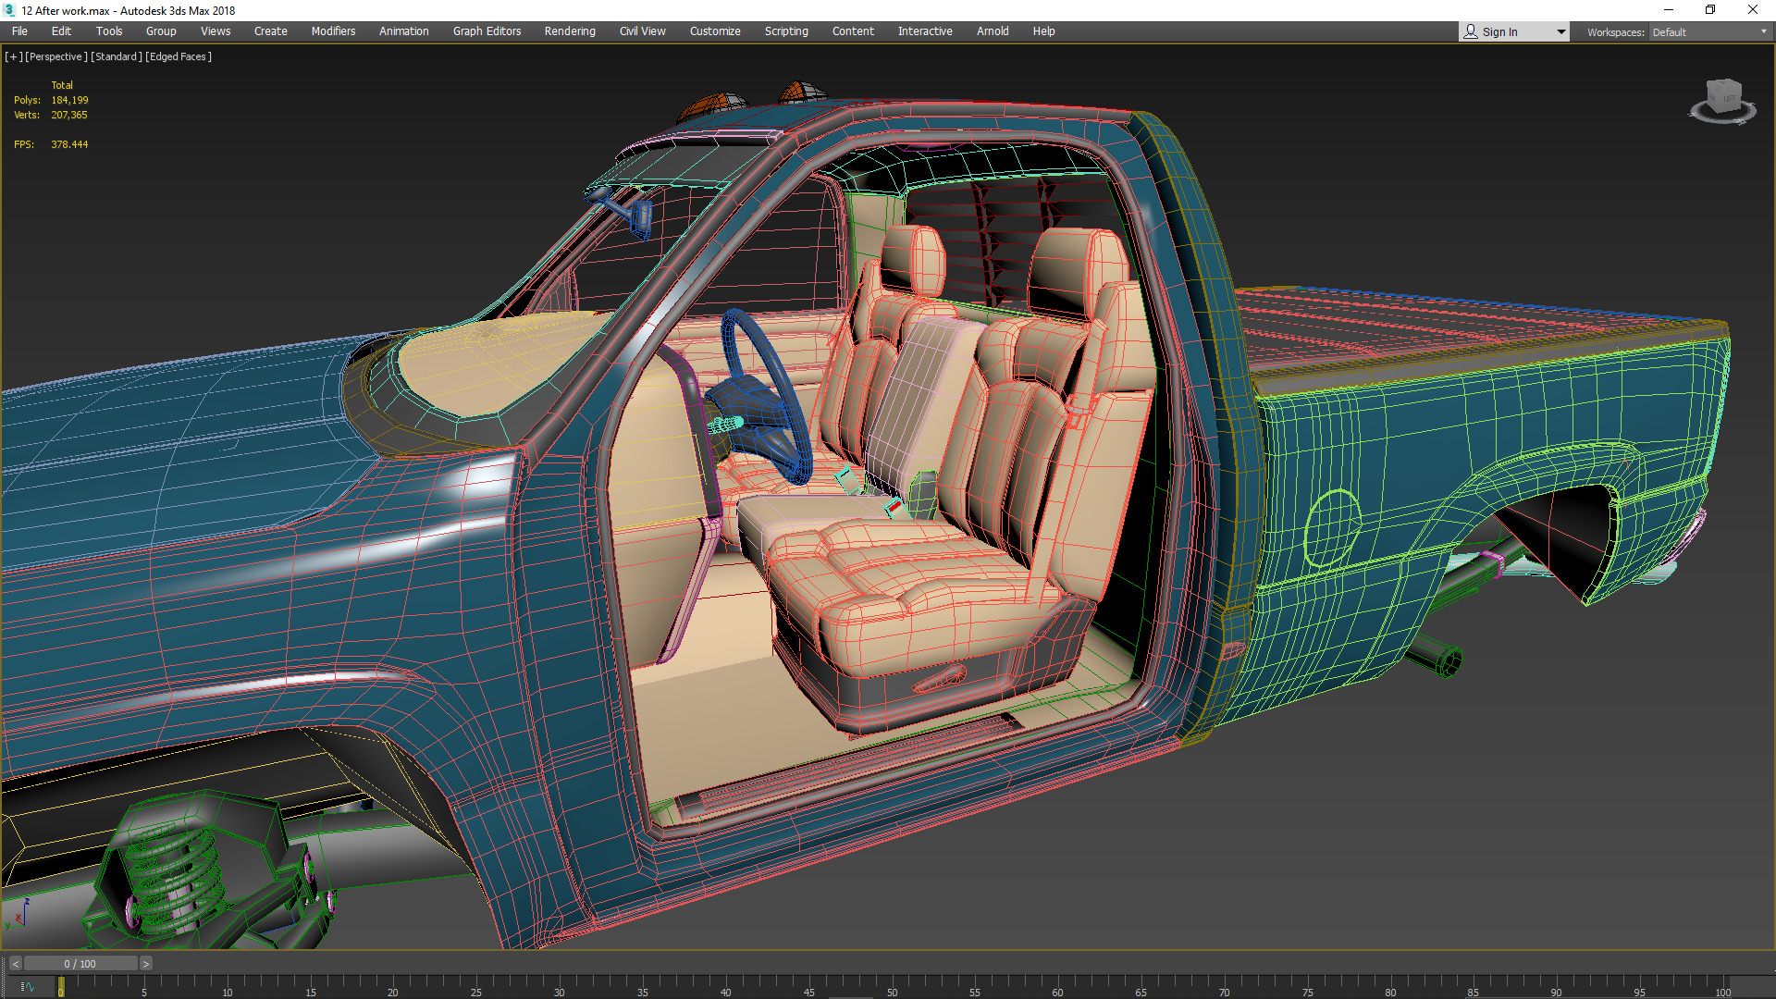The image size is (1776, 999).
Task: Open the Modifiers menu
Action: (333, 31)
